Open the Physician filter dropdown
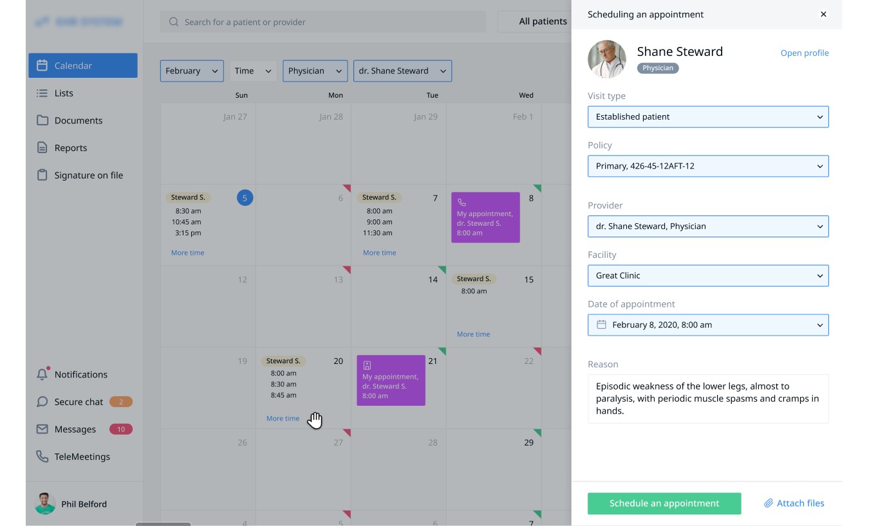Viewport: 869px width, 526px height. tap(315, 71)
